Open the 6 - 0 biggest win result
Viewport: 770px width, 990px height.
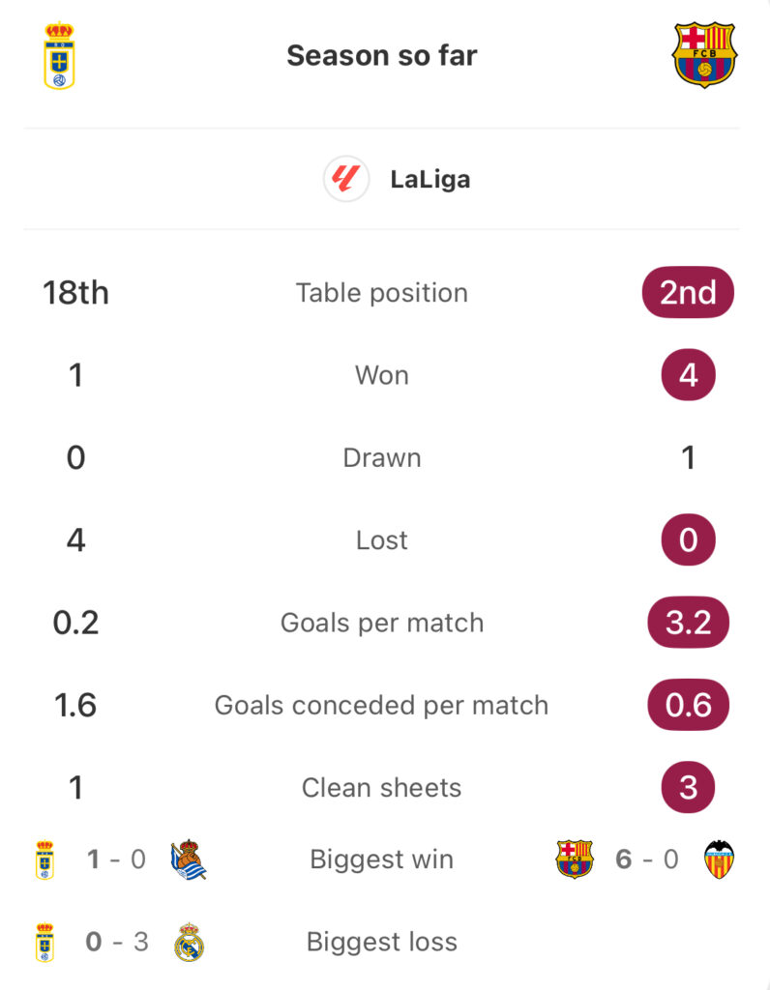pos(647,859)
